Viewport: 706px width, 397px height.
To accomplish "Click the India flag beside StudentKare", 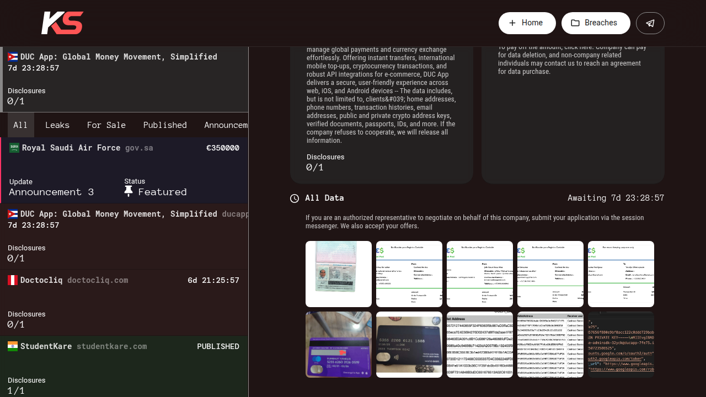I will pyautogui.click(x=13, y=346).
